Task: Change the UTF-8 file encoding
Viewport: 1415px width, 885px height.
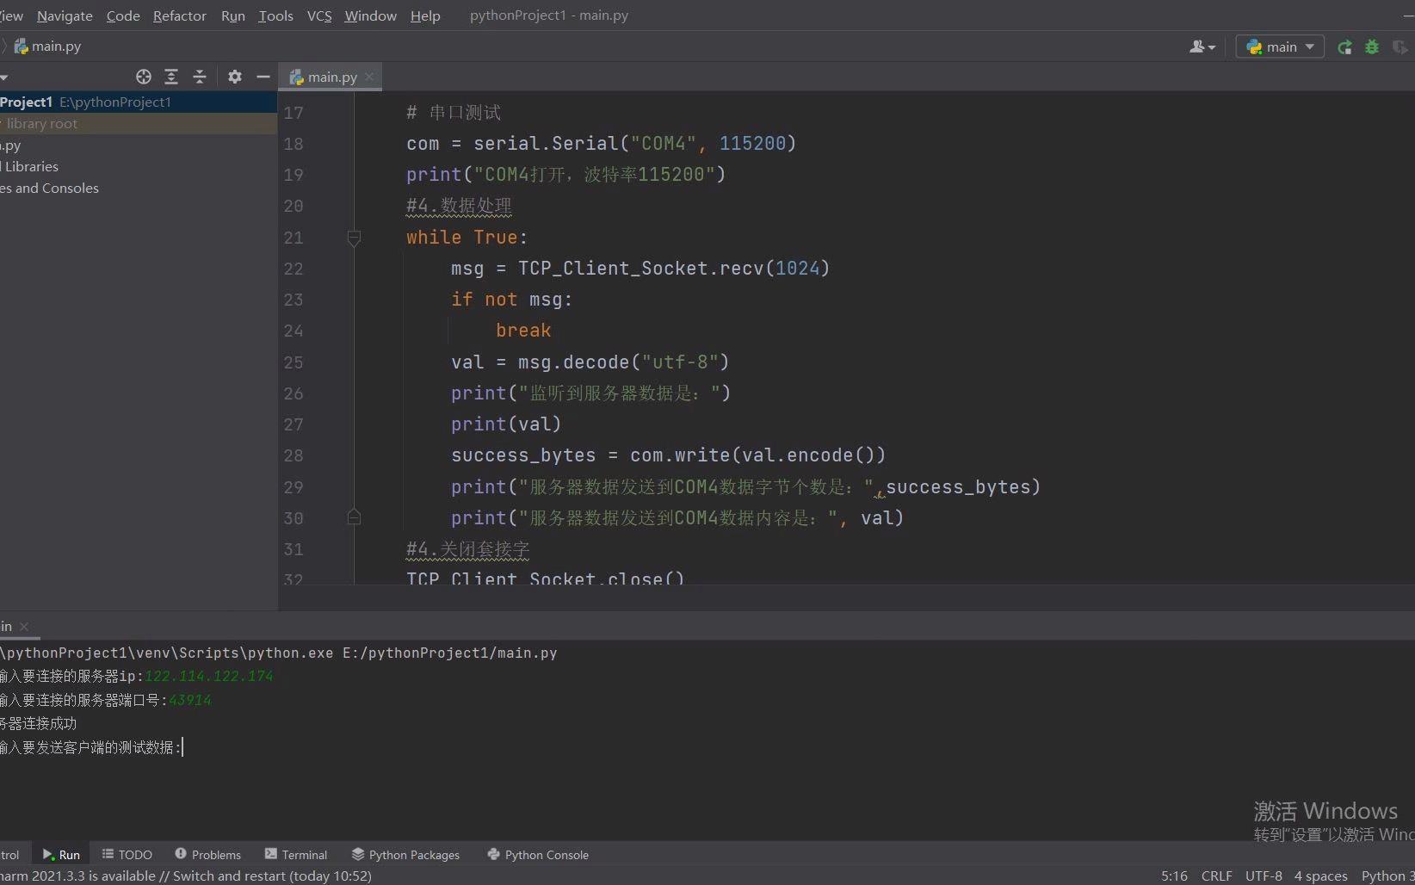Action: 1264,876
